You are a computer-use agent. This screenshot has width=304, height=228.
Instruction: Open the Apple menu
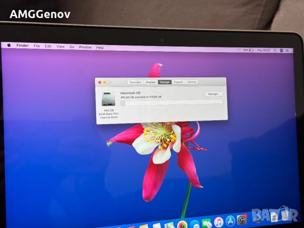point(9,45)
